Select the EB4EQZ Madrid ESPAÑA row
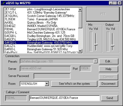123x106 pixels. [x=41, y=26]
